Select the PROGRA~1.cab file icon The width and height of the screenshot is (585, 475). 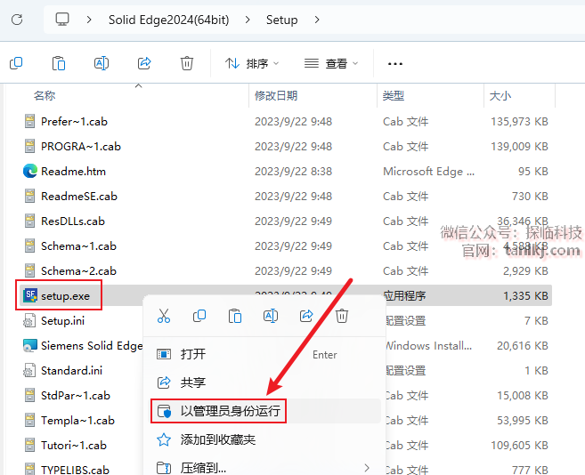click(30, 146)
